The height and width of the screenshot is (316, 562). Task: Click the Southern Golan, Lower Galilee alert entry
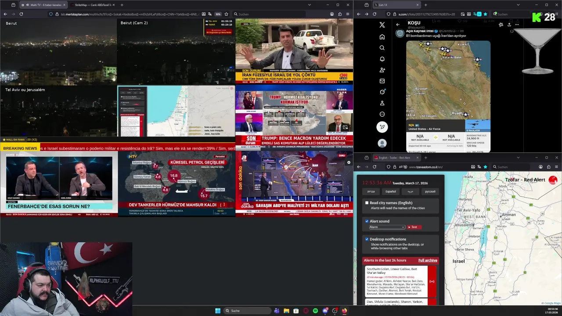pos(396,282)
